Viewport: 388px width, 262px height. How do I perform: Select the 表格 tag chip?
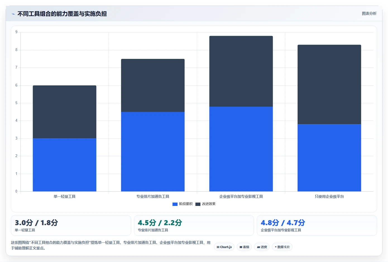click(244, 247)
